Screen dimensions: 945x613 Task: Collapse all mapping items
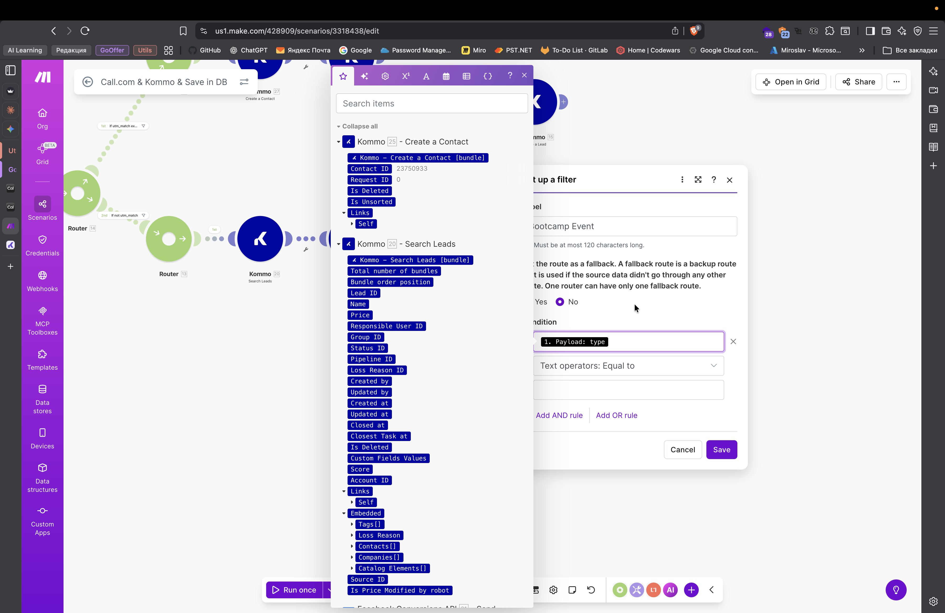(x=359, y=126)
